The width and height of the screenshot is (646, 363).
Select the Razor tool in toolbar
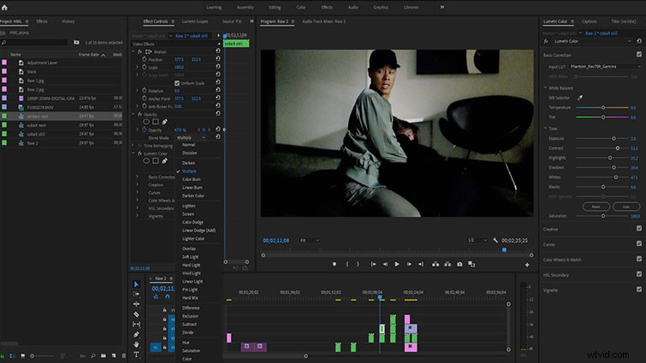pyautogui.click(x=136, y=314)
